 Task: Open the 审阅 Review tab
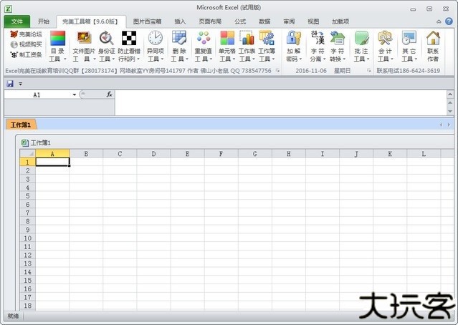coord(289,21)
